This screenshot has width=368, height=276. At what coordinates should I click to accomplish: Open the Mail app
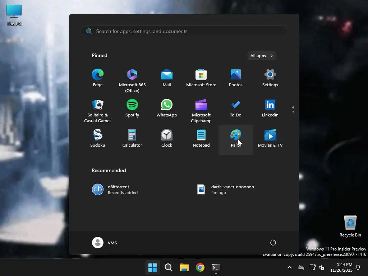point(167,78)
